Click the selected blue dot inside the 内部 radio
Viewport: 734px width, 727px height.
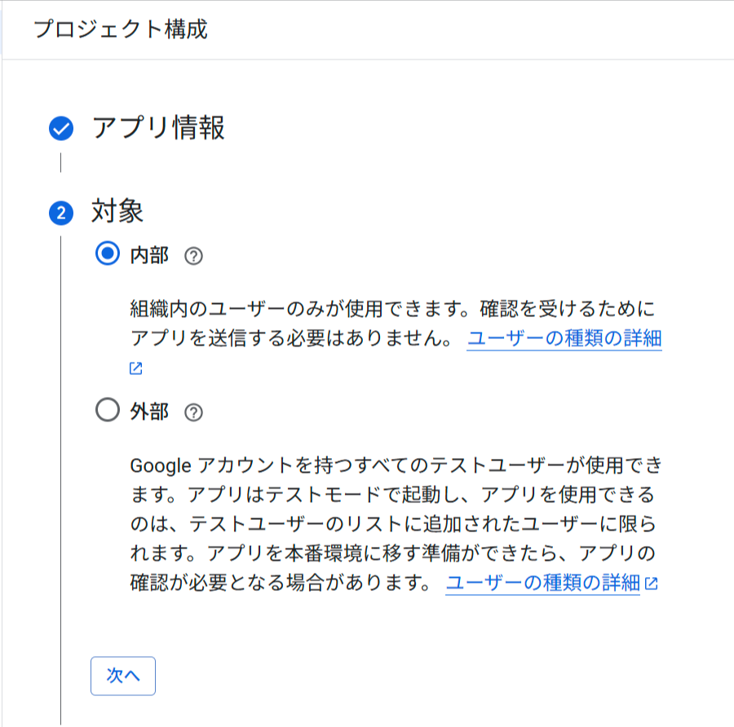tap(107, 253)
